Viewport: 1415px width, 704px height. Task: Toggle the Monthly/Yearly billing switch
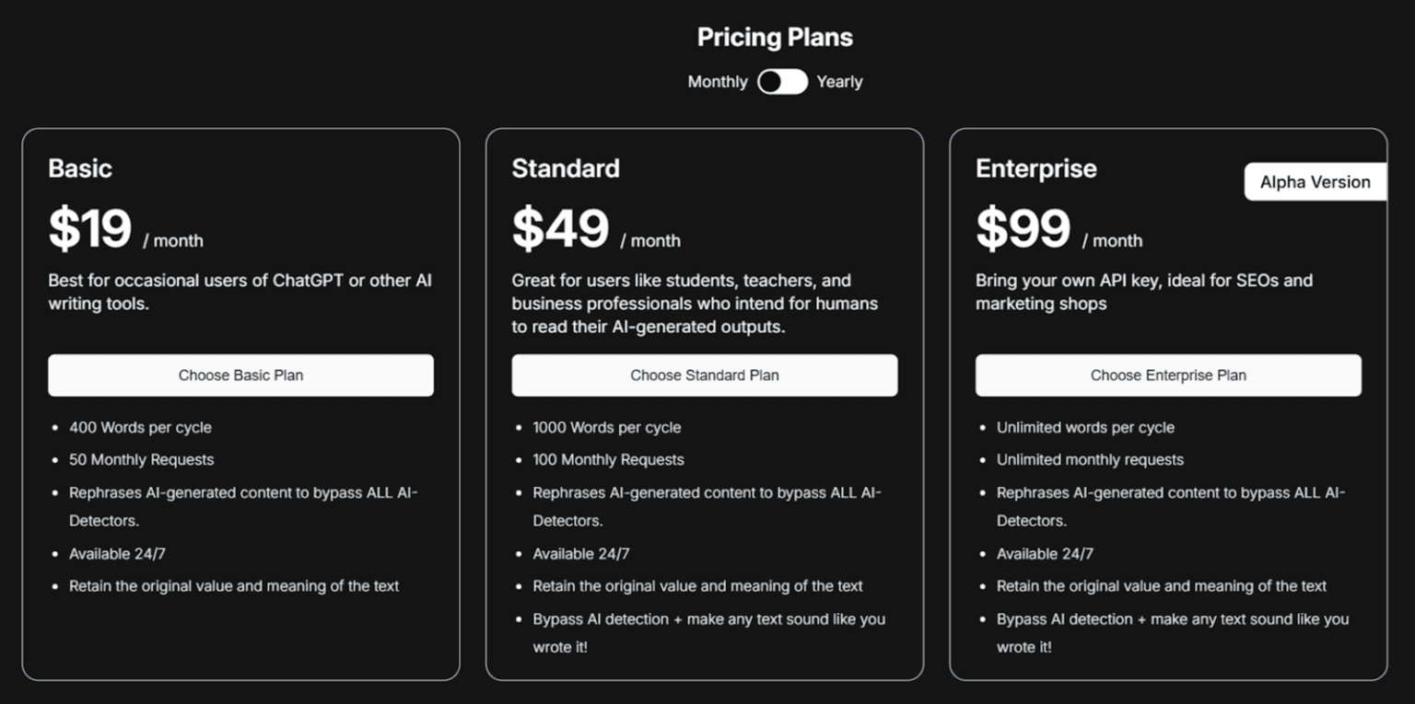[782, 82]
